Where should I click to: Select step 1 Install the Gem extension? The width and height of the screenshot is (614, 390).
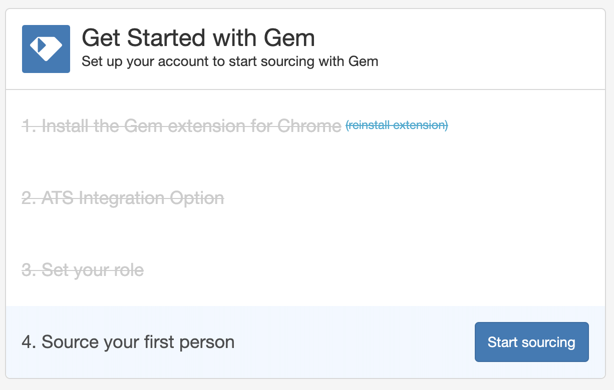click(181, 126)
